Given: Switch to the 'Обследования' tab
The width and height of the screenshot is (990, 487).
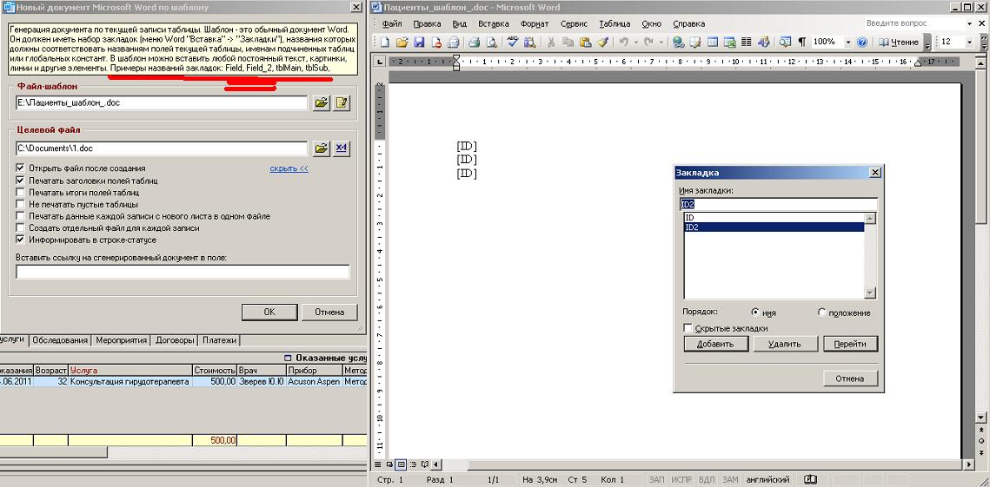Looking at the screenshot, I should [61, 340].
